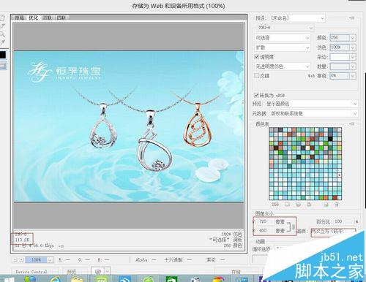Click the black swatch in color table top rows
This screenshot has width=366, height=282.
tap(330, 139)
